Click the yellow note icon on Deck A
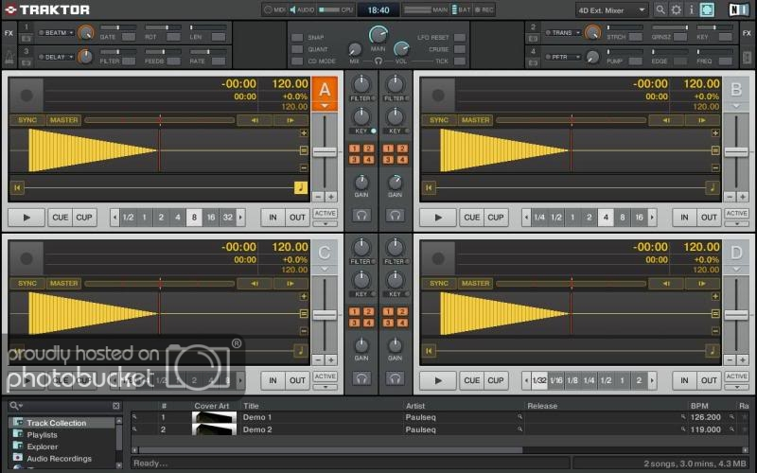 click(301, 187)
